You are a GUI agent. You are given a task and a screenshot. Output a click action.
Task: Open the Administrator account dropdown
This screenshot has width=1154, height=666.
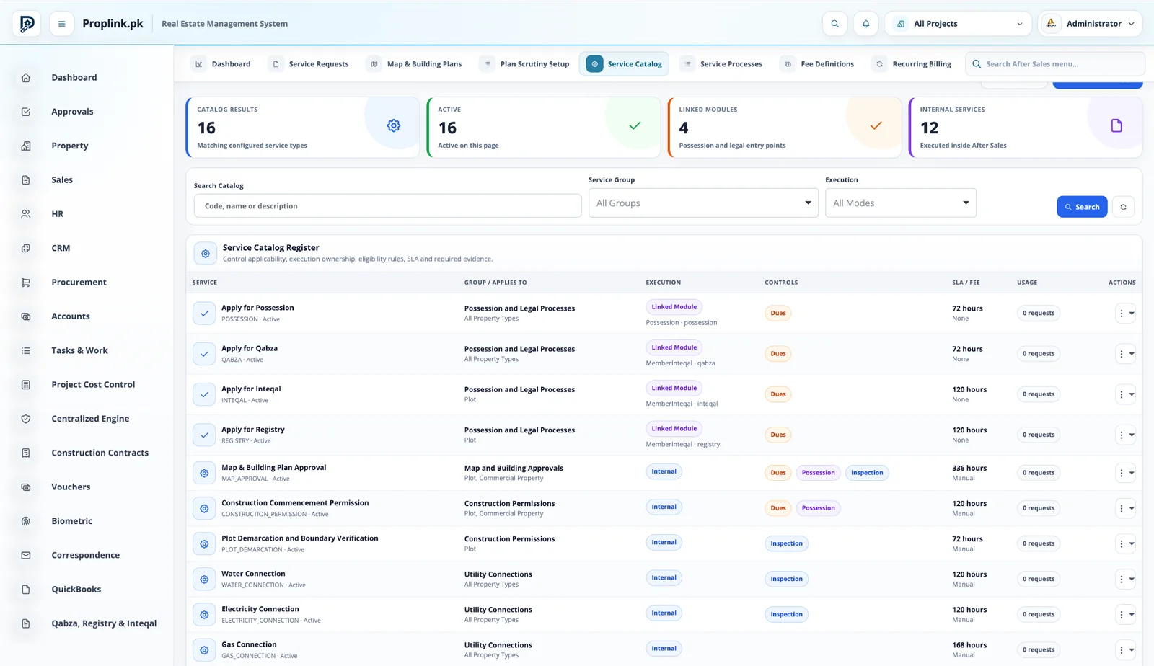1090,24
